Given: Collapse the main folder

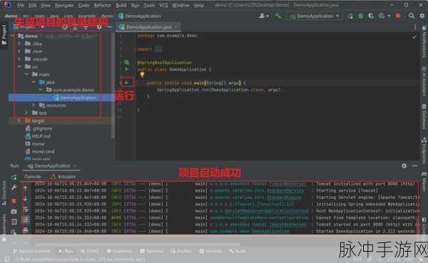Looking at the screenshot, I should pyautogui.click(x=26, y=74).
